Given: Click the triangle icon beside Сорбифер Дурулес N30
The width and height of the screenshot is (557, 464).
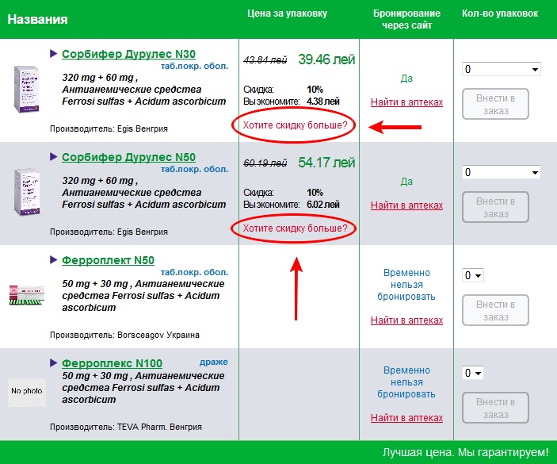Looking at the screenshot, I should pos(53,53).
